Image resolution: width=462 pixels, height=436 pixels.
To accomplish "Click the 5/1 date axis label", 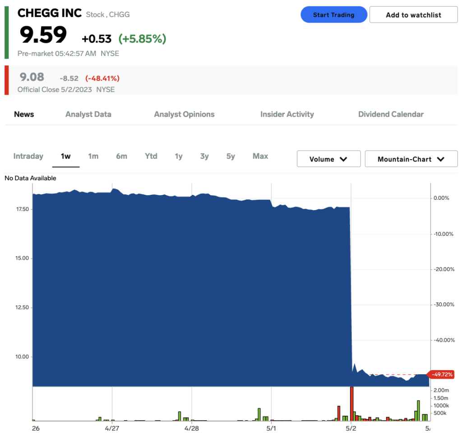I will click(x=271, y=428).
